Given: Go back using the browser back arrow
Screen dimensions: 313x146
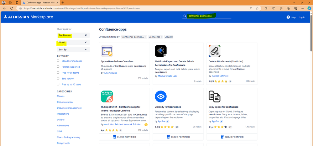Looking at the screenshot, I should [4, 8].
